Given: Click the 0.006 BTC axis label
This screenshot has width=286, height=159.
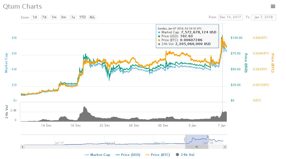Looking at the screenshot, I should point(260,38).
